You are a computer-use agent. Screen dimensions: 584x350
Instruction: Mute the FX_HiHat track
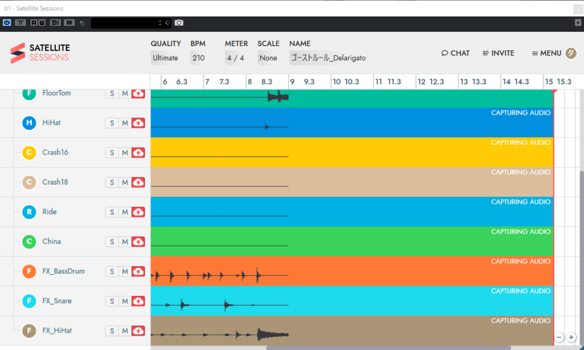pos(125,331)
